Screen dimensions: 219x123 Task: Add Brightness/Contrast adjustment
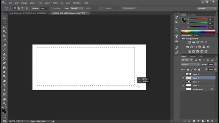click(189, 42)
